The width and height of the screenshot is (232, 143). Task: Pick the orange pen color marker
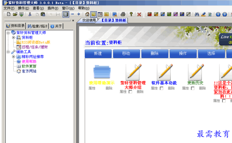(156, 14)
